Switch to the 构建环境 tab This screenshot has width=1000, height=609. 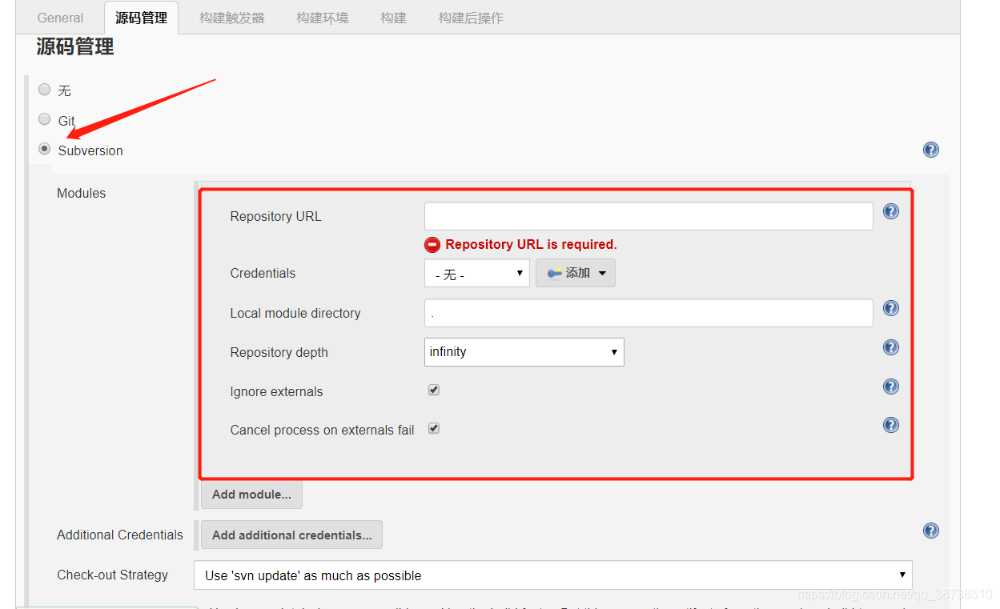(x=323, y=18)
